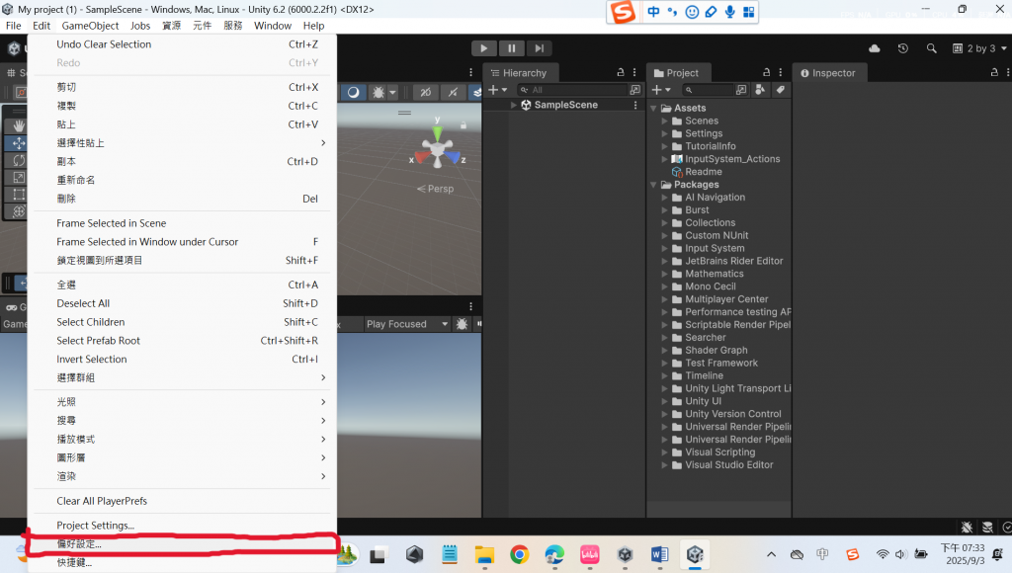Screen dimensions: 1012x573
Task: Open Hierarchy create plus dropdown
Action: 498,90
